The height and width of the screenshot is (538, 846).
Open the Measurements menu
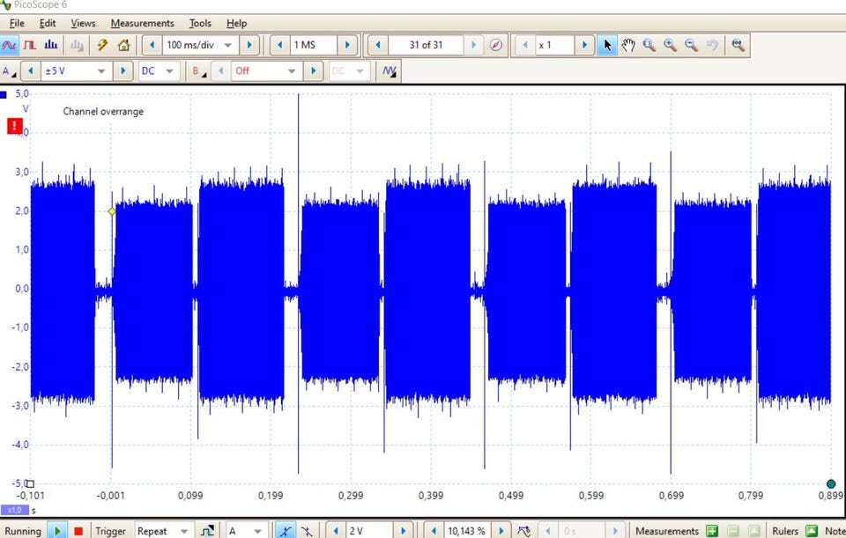point(142,23)
